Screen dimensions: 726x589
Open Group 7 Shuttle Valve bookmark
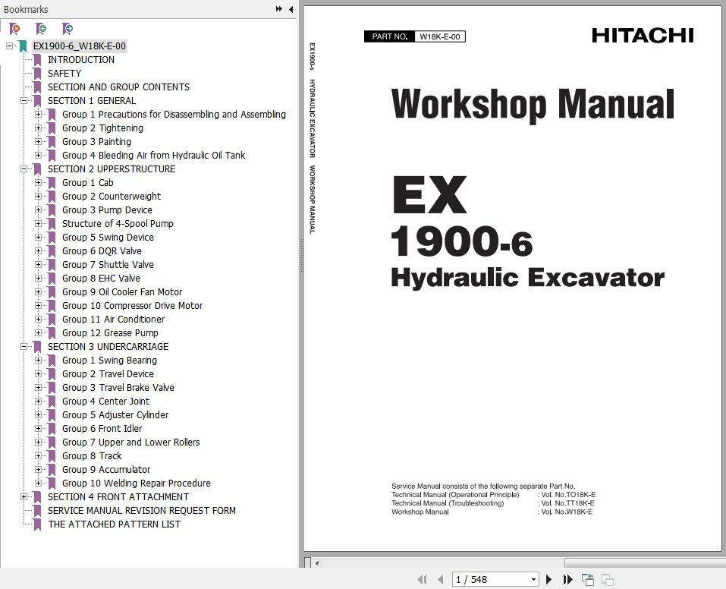pyautogui.click(x=108, y=265)
